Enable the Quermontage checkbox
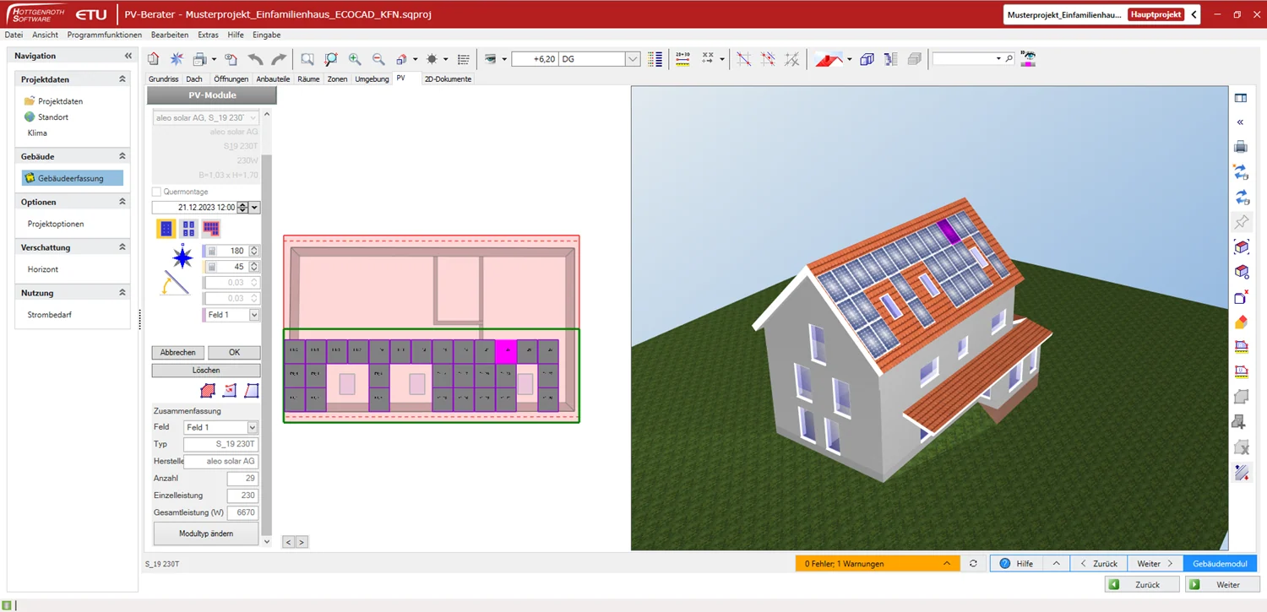The image size is (1267, 612). pyautogui.click(x=156, y=192)
